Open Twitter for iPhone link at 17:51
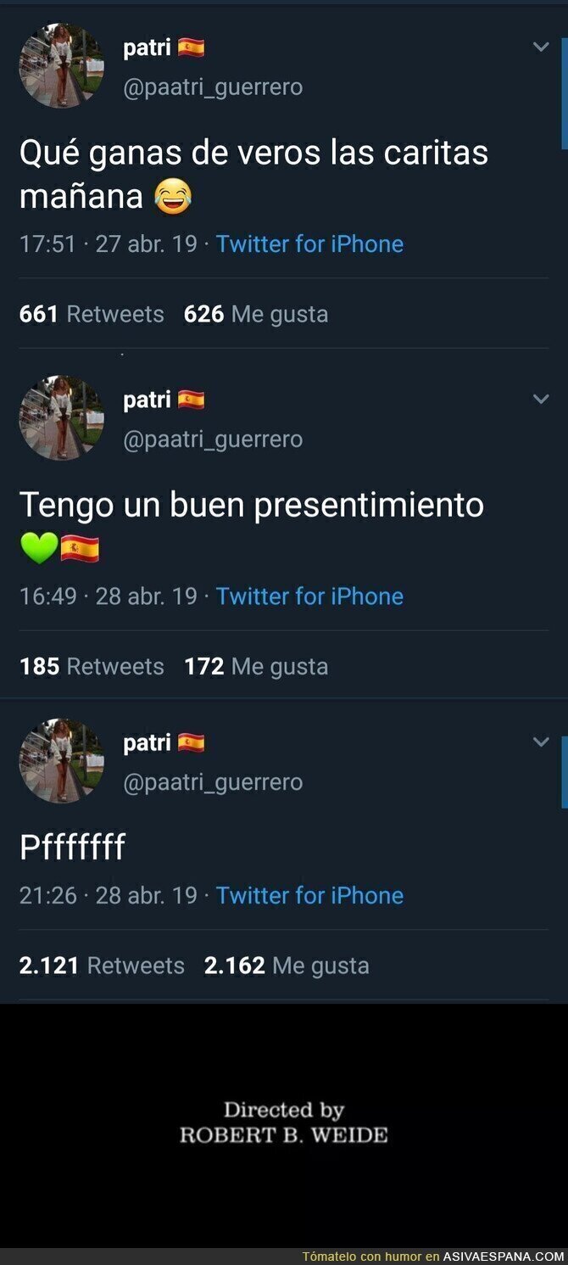The height and width of the screenshot is (1265, 568). click(309, 244)
